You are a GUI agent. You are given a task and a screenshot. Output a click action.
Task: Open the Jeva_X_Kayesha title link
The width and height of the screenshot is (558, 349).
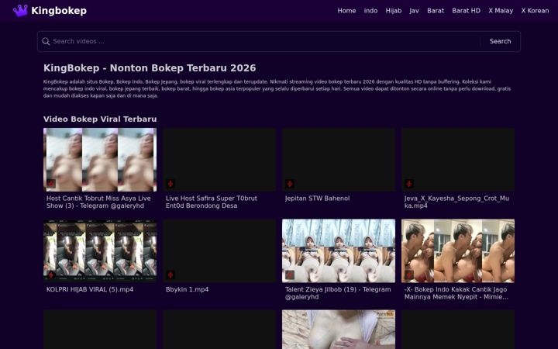click(x=456, y=202)
